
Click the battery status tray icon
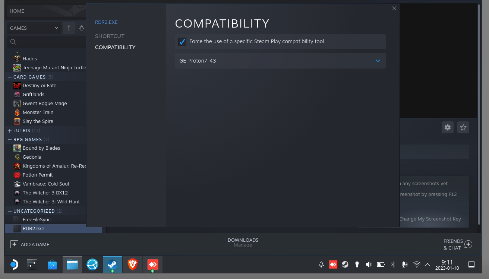click(381, 264)
